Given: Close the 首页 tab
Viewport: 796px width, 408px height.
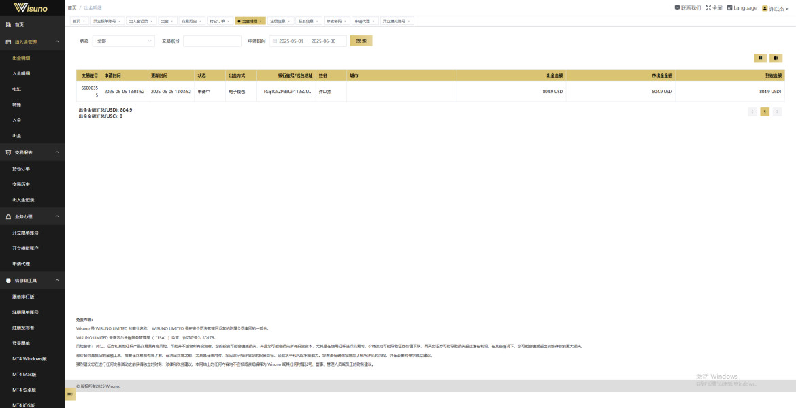Looking at the screenshot, I should pyautogui.click(x=84, y=21).
